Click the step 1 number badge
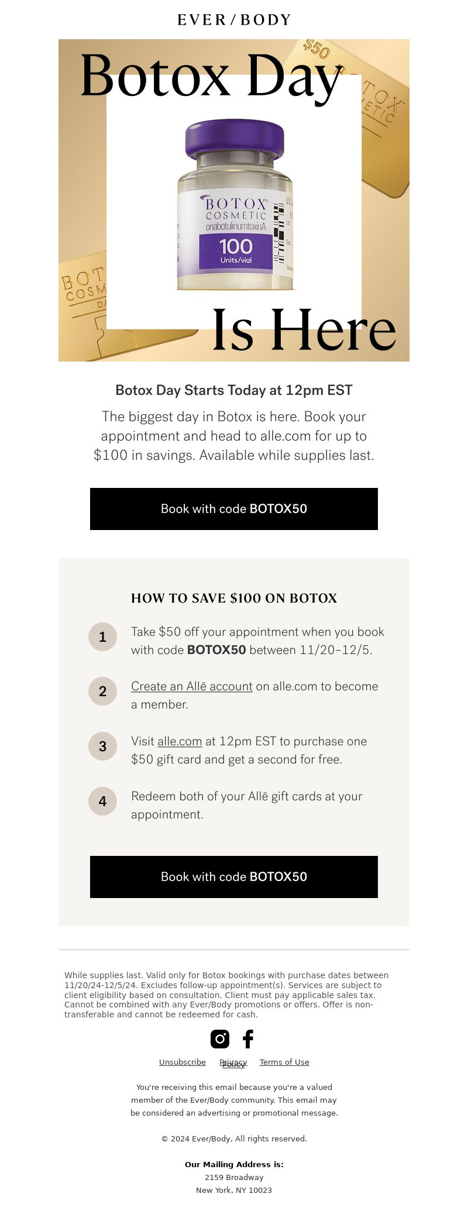This screenshot has width=468, height=1228. 103,637
